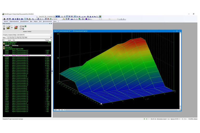Screen dimensions: 200x133
Task: Click the stop/list icon between arrows
Action: coord(18,19)
